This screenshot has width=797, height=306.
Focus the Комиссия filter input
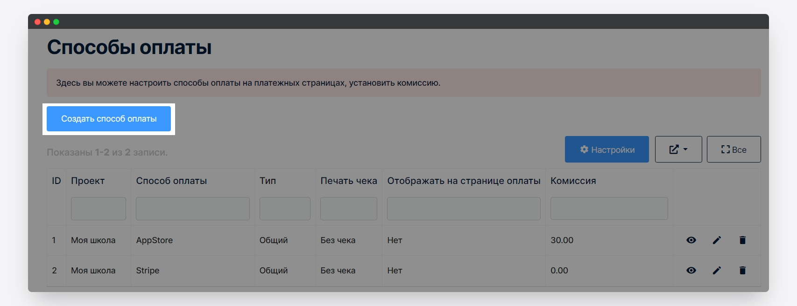point(609,209)
